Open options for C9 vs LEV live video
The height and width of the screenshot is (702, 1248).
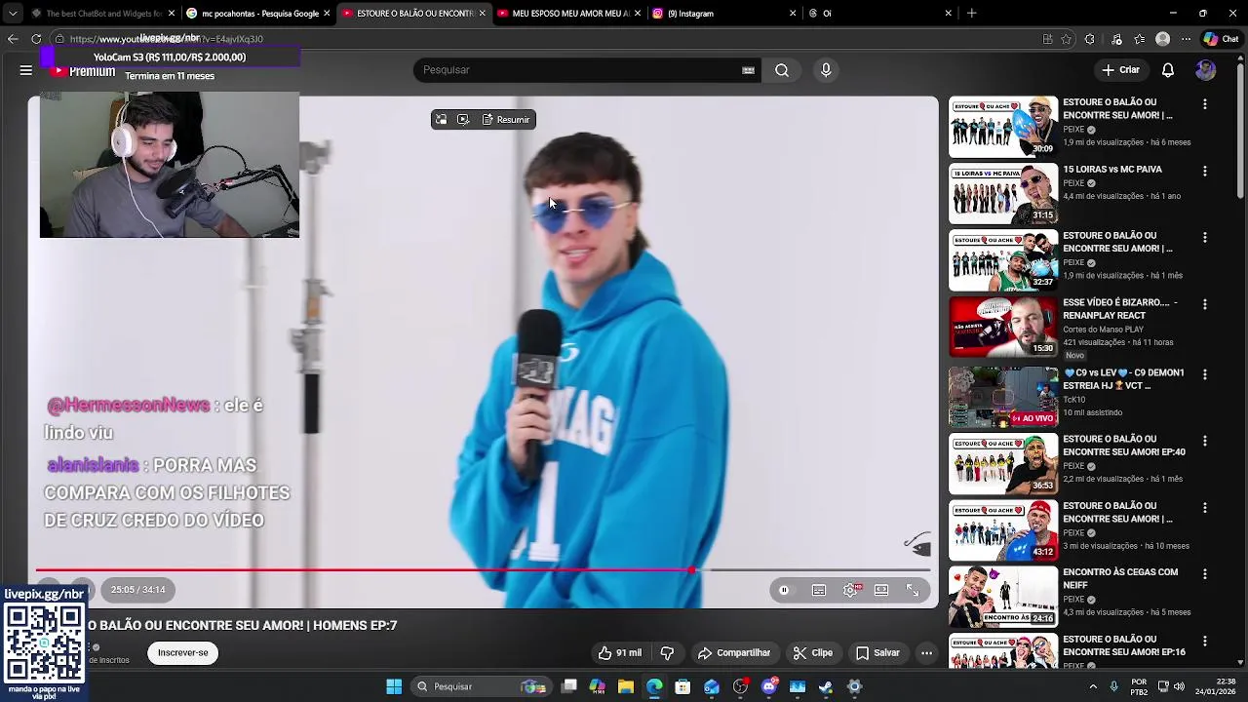[1205, 374]
